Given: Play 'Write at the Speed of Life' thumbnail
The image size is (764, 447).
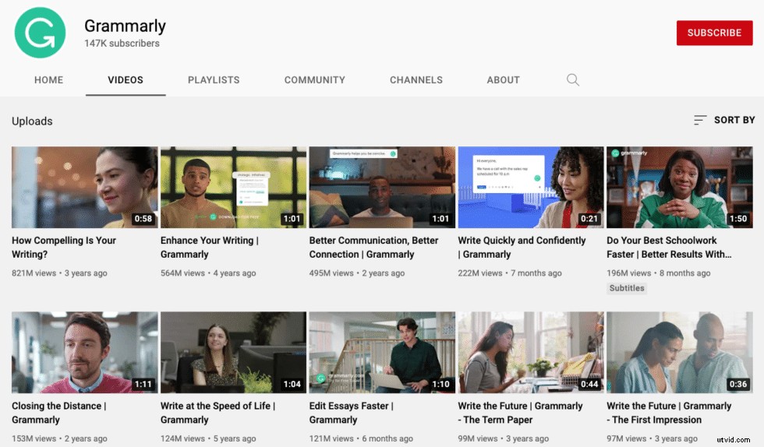Looking at the screenshot, I should (233, 353).
